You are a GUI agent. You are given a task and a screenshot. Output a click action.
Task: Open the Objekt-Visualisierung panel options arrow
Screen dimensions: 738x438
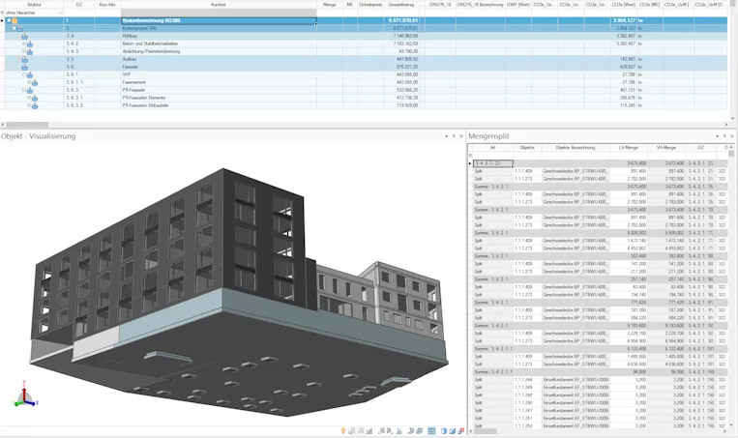(x=446, y=136)
